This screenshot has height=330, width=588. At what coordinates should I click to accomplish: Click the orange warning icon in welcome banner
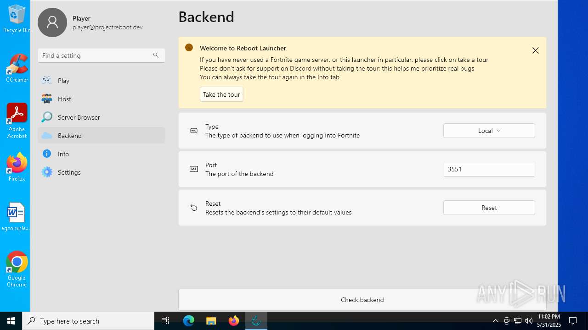pyautogui.click(x=189, y=48)
